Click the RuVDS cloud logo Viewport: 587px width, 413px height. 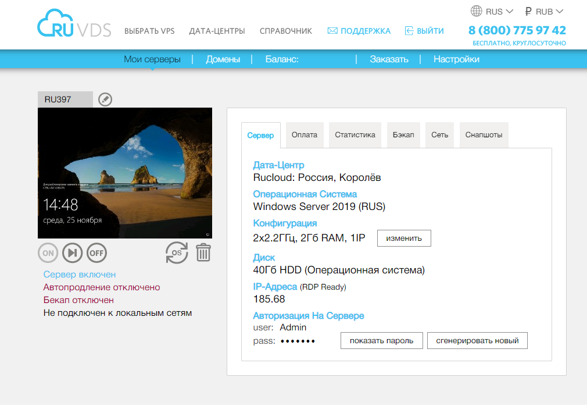point(74,24)
